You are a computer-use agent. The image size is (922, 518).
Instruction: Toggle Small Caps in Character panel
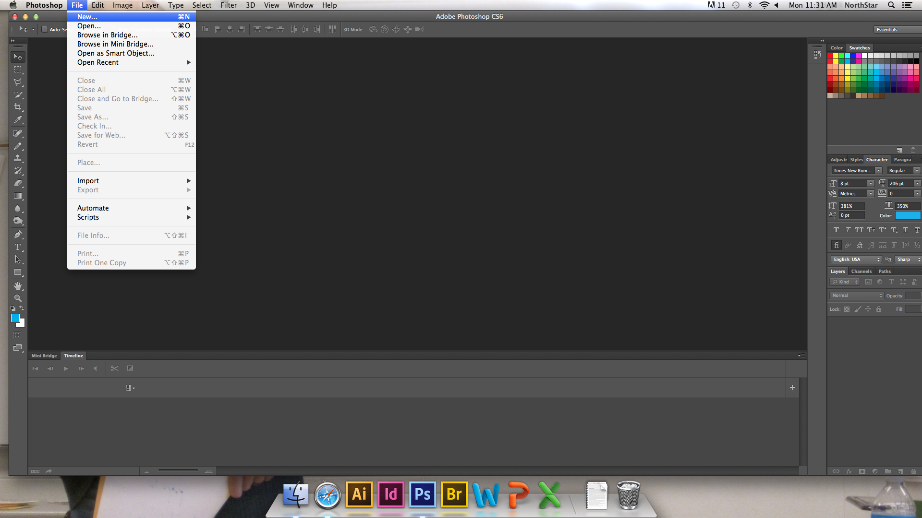871,230
